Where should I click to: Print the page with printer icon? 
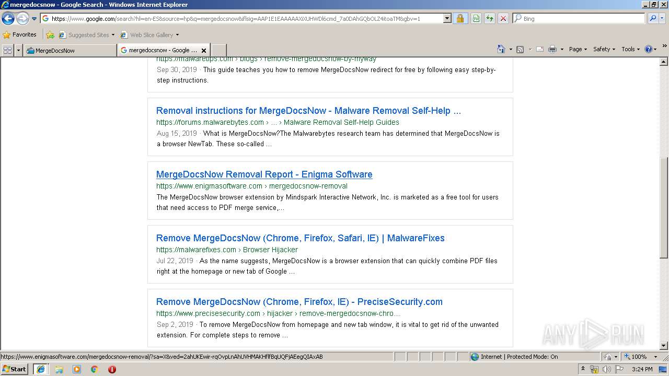click(552, 49)
